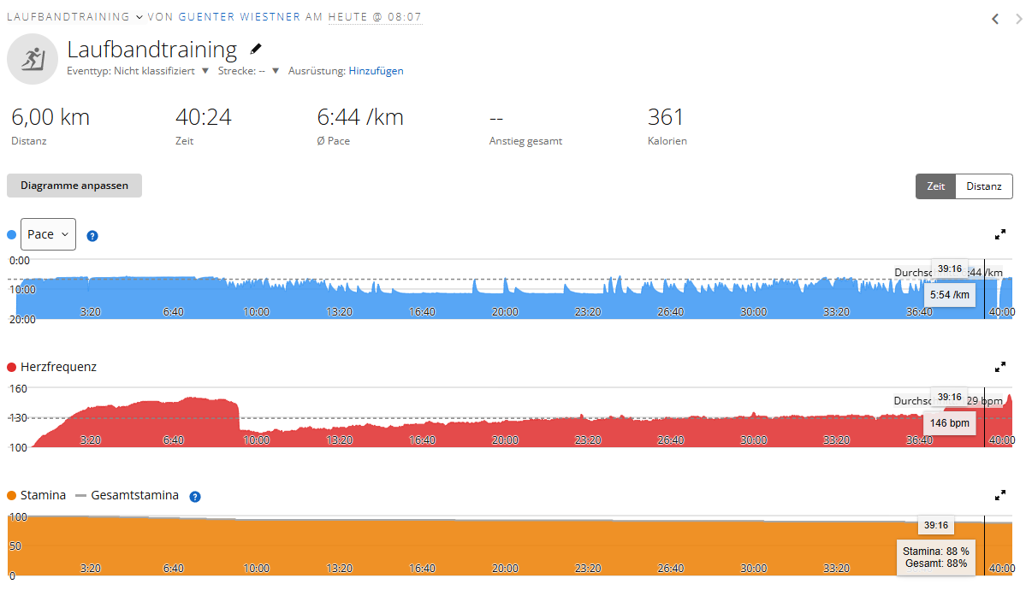The width and height of the screenshot is (1026, 590).
Task: Open Pace chart help question mark
Action: pyautogui.click(x=92, y=236)
